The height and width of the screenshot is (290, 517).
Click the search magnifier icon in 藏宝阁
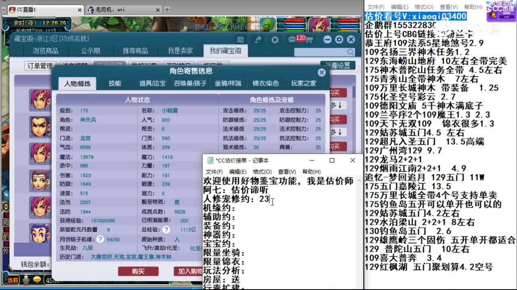[350, 52]
